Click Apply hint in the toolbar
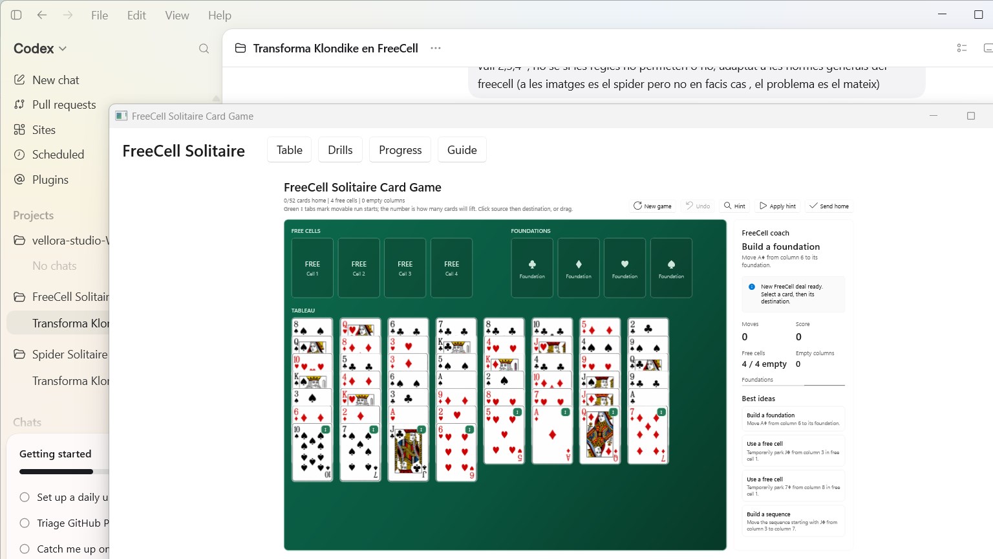This screenshot has width=993, height=559. pos(778,206)
